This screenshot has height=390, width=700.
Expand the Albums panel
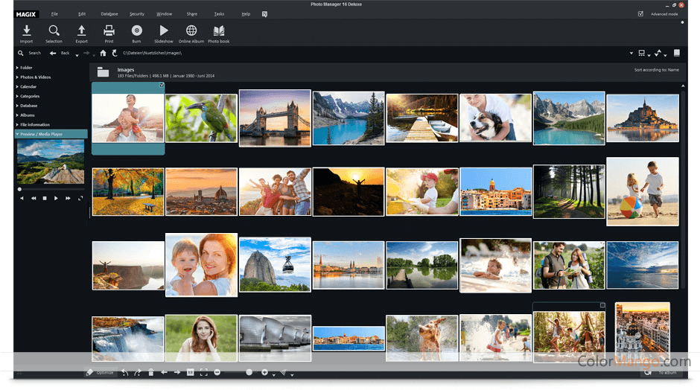[x=27, y=115]
